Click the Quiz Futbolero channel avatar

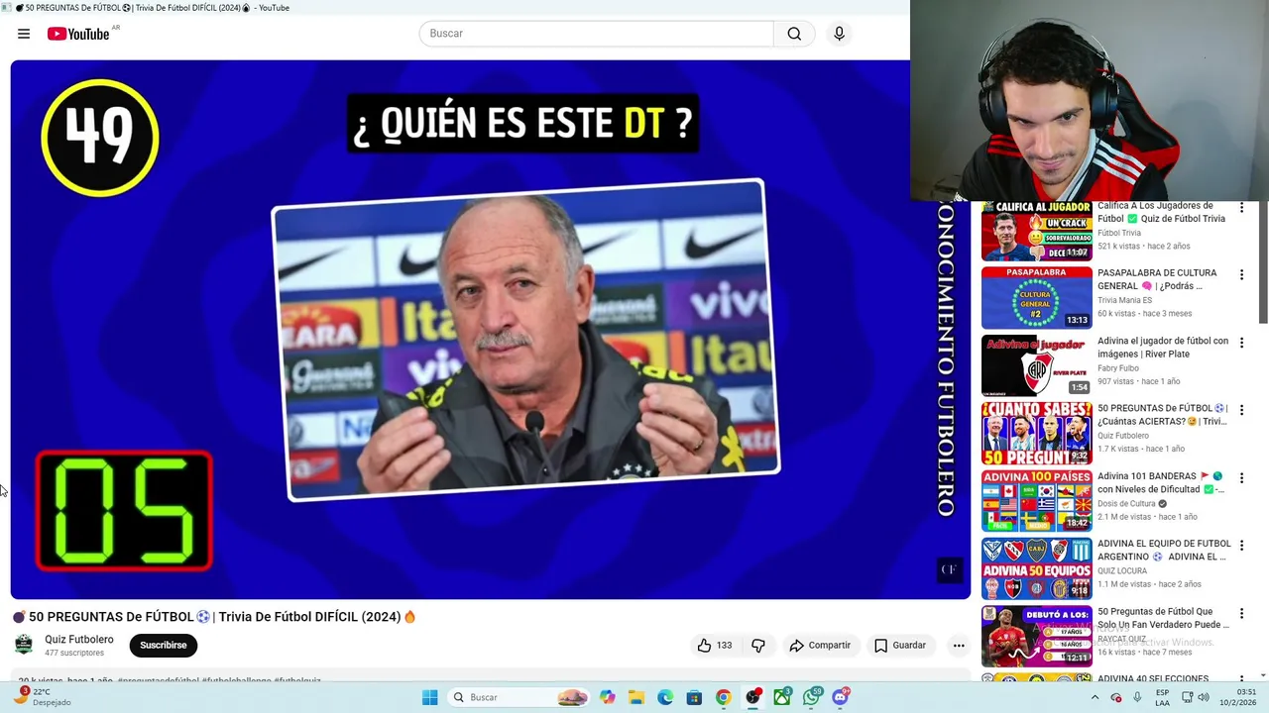point(24,645)
